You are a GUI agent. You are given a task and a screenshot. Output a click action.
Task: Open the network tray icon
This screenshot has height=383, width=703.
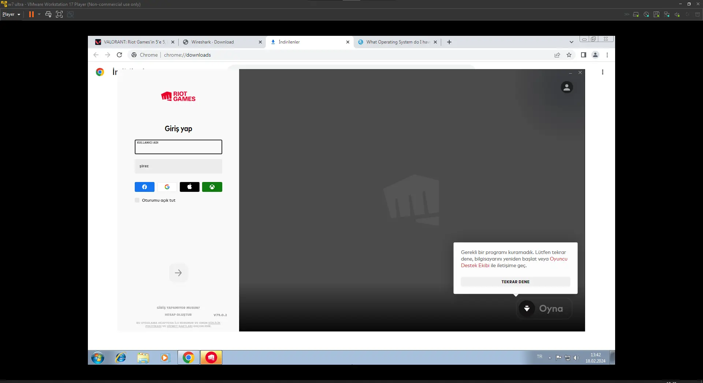(568, 358)
